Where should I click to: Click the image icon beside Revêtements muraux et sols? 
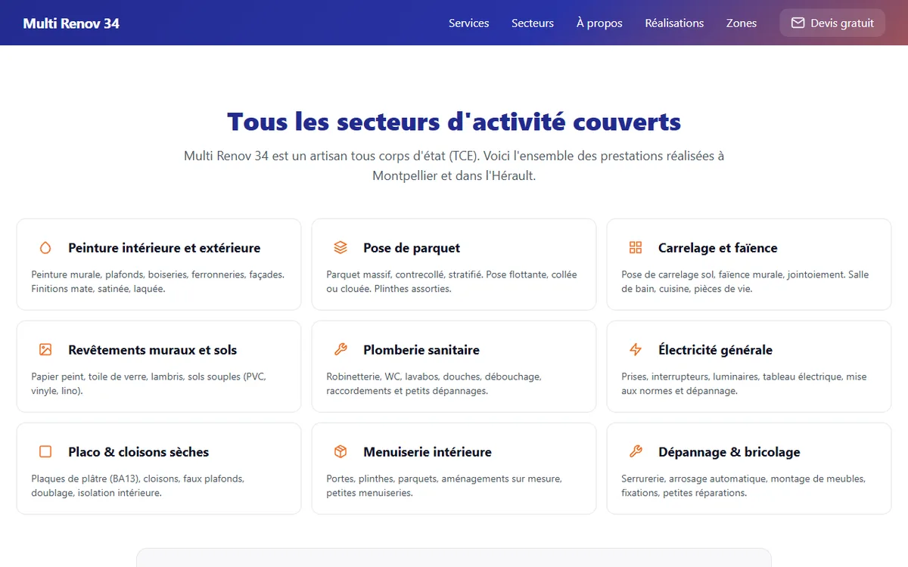(45, 349)
